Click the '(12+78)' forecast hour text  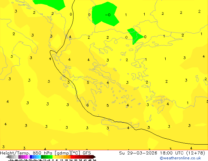click(196, 153)
